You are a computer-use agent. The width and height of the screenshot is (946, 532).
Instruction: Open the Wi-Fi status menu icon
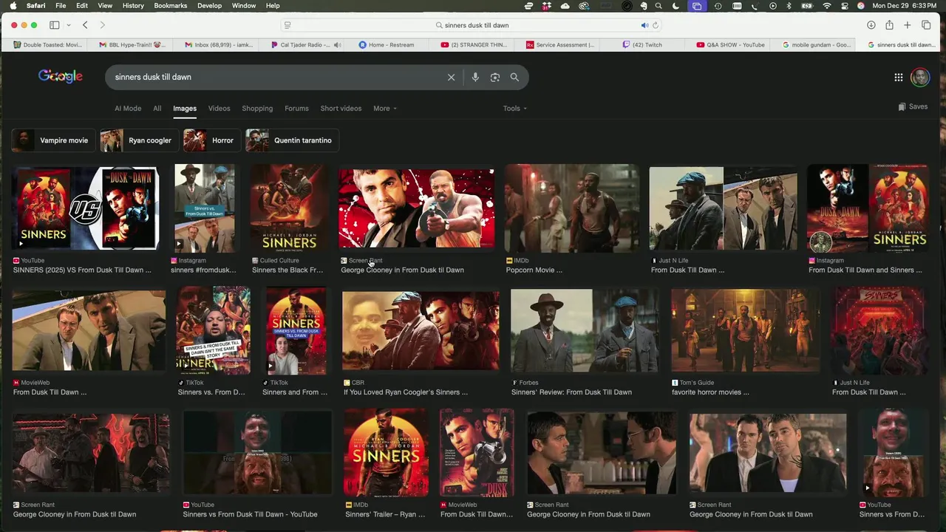tap(826, 6)
